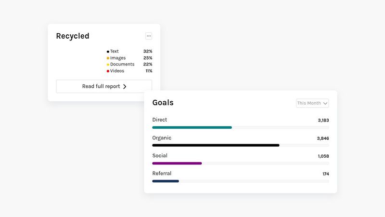
Task: Select the Direct goal label
Action: tap(160, 120)
